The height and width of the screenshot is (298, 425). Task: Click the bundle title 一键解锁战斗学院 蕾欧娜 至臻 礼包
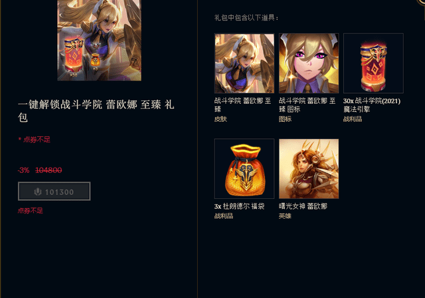[96, 110]
